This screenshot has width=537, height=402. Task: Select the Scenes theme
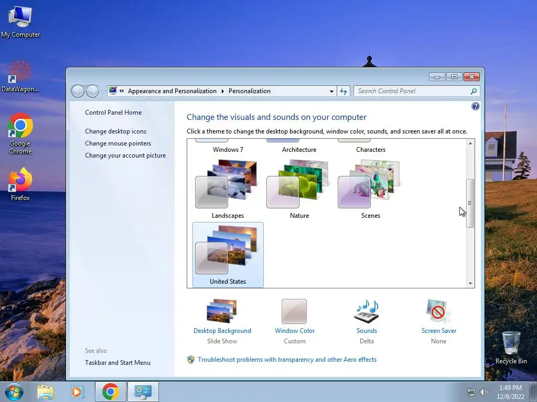(371, 189)
